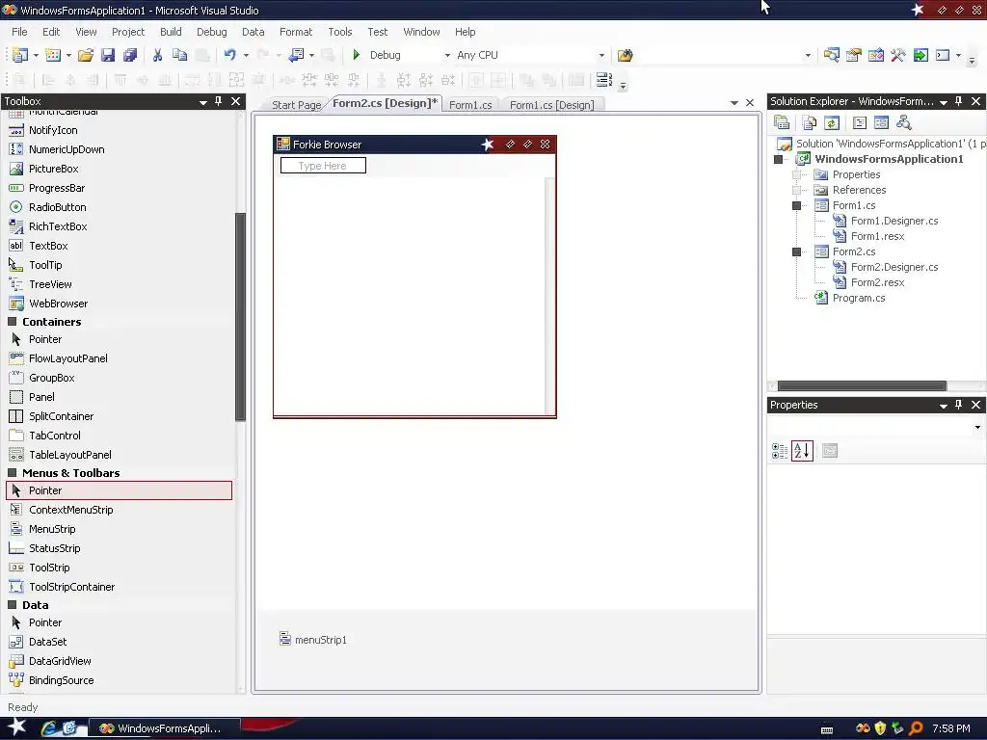Open the active documents list dropdown
Screen dimensions: 987x740
[x=734, y=102]
